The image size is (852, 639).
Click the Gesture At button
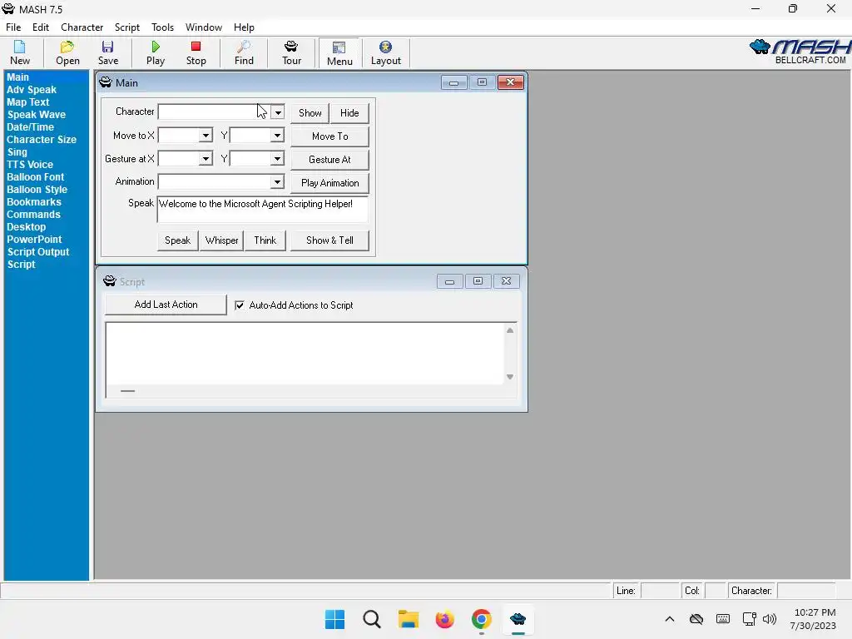click(329, 160)
